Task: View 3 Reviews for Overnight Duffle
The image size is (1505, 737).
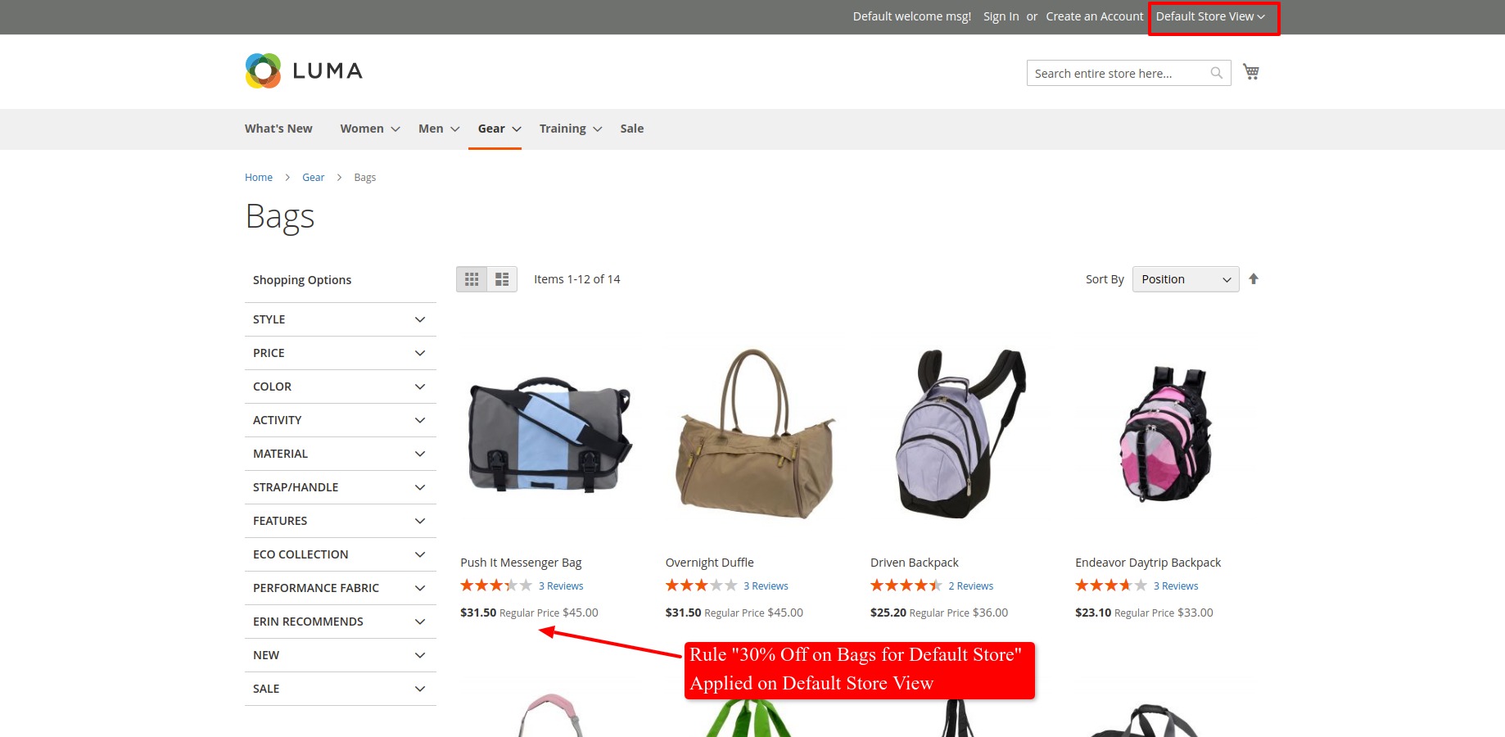Action: 766,586
